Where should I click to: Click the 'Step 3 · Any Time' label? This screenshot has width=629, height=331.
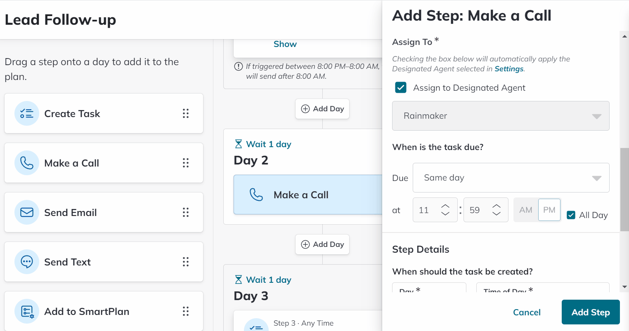coord(303,323)
